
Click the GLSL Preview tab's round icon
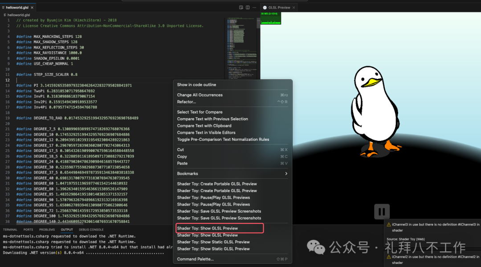[265, 8]
